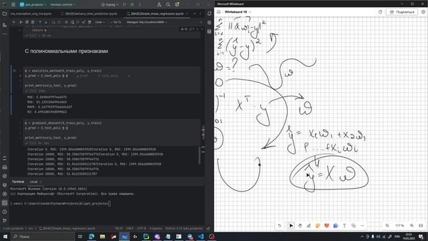
Task: Add a comment with blue bubble icon
Action: pos(336,226)
